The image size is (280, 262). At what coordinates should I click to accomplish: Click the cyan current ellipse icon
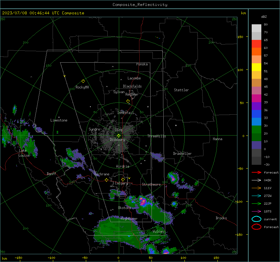[256, 219]
